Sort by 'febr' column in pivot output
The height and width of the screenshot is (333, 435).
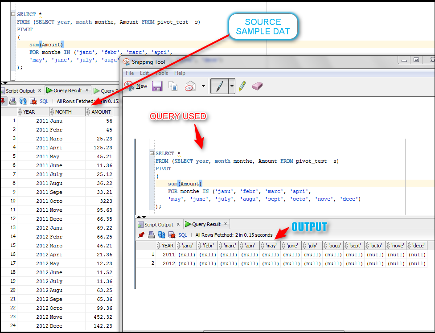[207, 246]
